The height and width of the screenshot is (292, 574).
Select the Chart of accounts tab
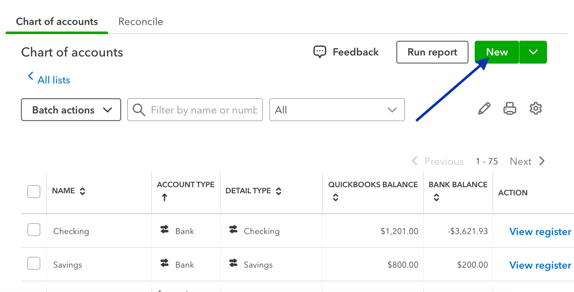tap(57, 22)
